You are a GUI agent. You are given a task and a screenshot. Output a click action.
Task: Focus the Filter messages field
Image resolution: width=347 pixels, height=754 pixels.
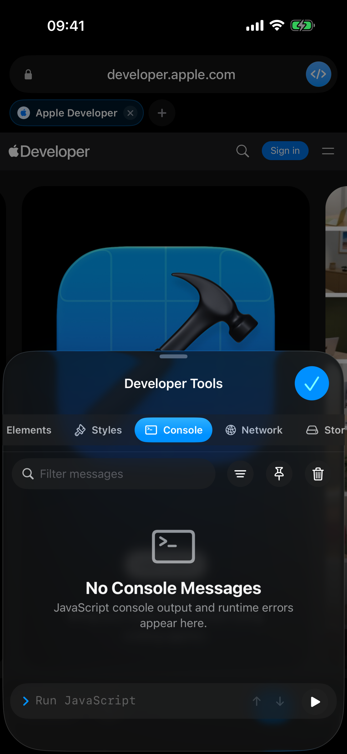114,473
